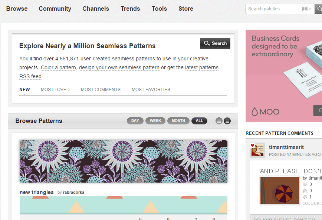The width and height of the screenshot is (322, 220).
Task: Filter patterns by MONTH
Action: pyautogui.click(x=178, y=121)
